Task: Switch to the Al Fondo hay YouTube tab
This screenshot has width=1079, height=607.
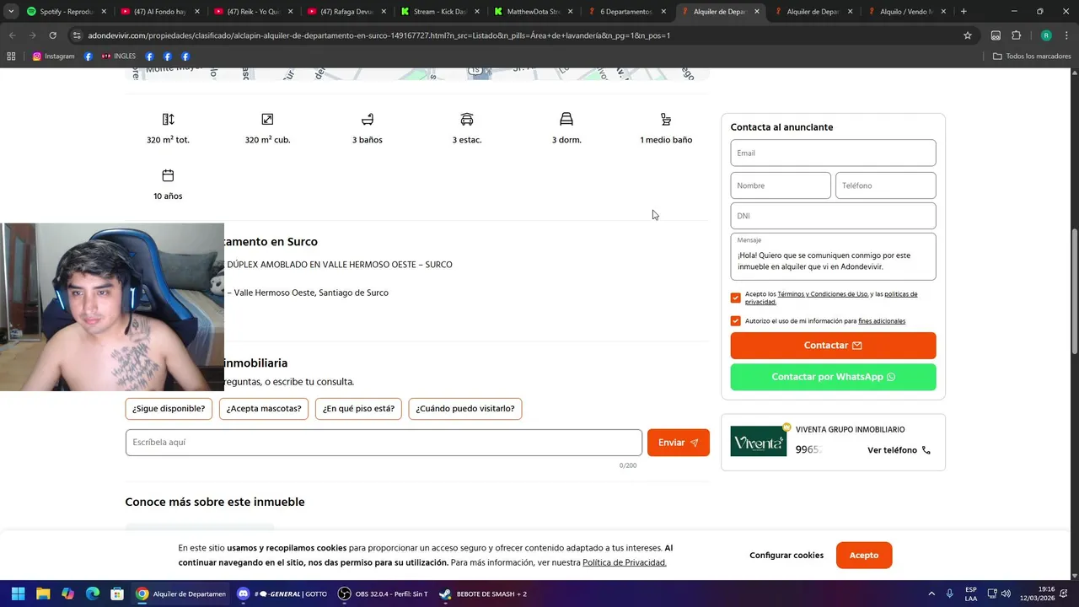Action: [158, 12]
